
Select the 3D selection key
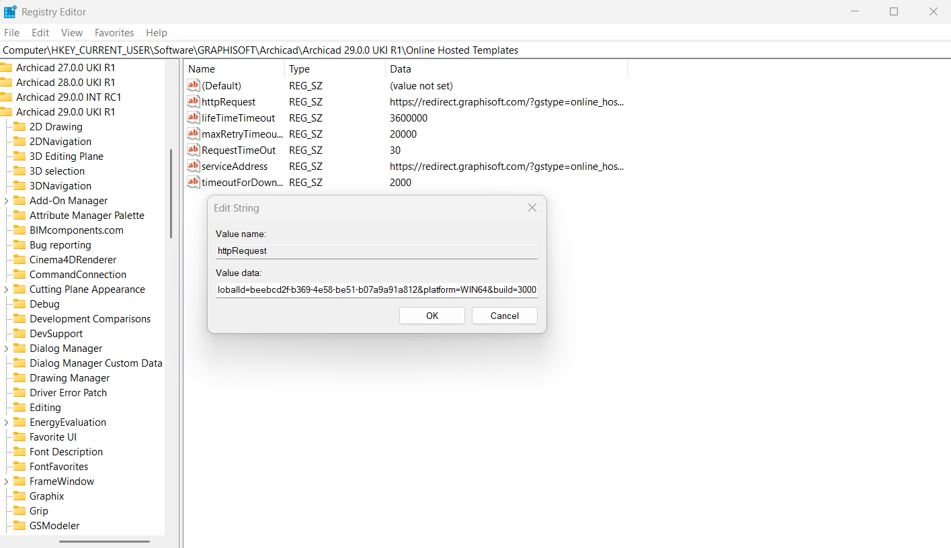(x=57, y=171)
